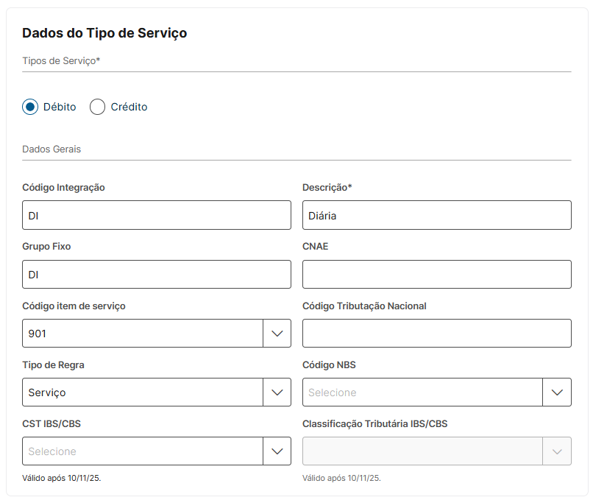This screenshot has width=593, height=500.
Task: Click the Crédito label text
Action: coord(129,107)
